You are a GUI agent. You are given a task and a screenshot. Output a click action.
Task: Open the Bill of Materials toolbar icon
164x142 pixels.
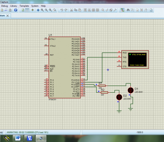point(2,10)
